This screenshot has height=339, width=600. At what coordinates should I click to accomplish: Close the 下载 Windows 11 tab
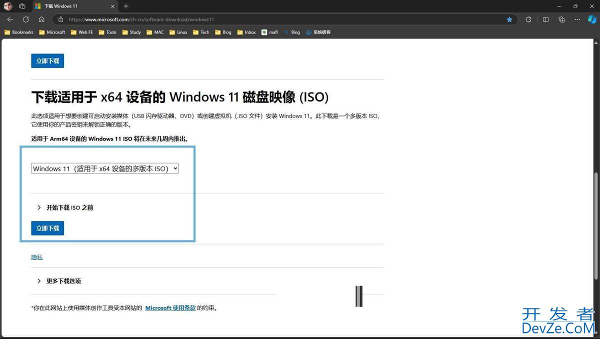click(112, 6)
